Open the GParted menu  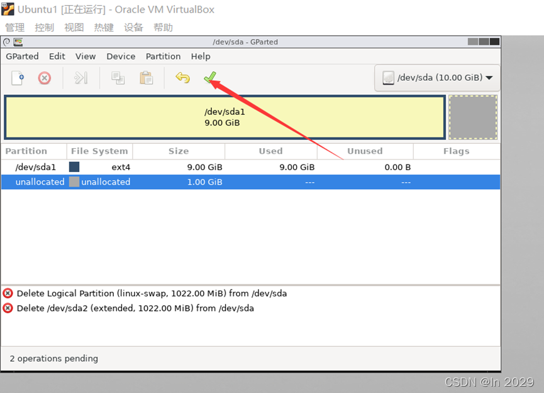[x=22, y=57]
